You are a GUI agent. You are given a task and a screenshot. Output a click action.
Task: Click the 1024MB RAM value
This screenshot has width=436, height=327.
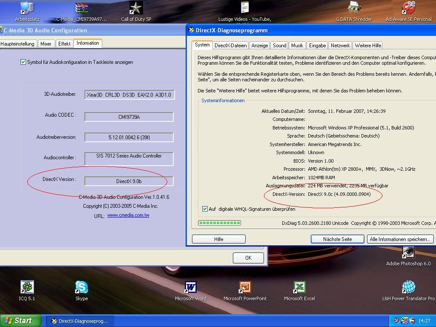[x=321, y=178]
